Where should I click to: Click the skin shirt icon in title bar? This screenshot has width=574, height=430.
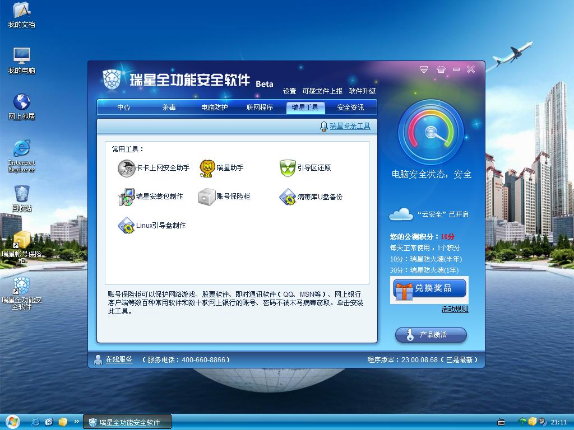coord(441,69)
